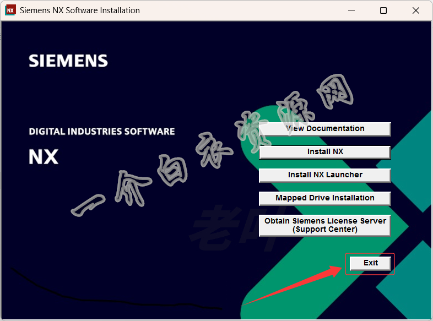Maximize the Siemens NX installer window
Screen dimensions: 433x321
(x=383, y=10)
